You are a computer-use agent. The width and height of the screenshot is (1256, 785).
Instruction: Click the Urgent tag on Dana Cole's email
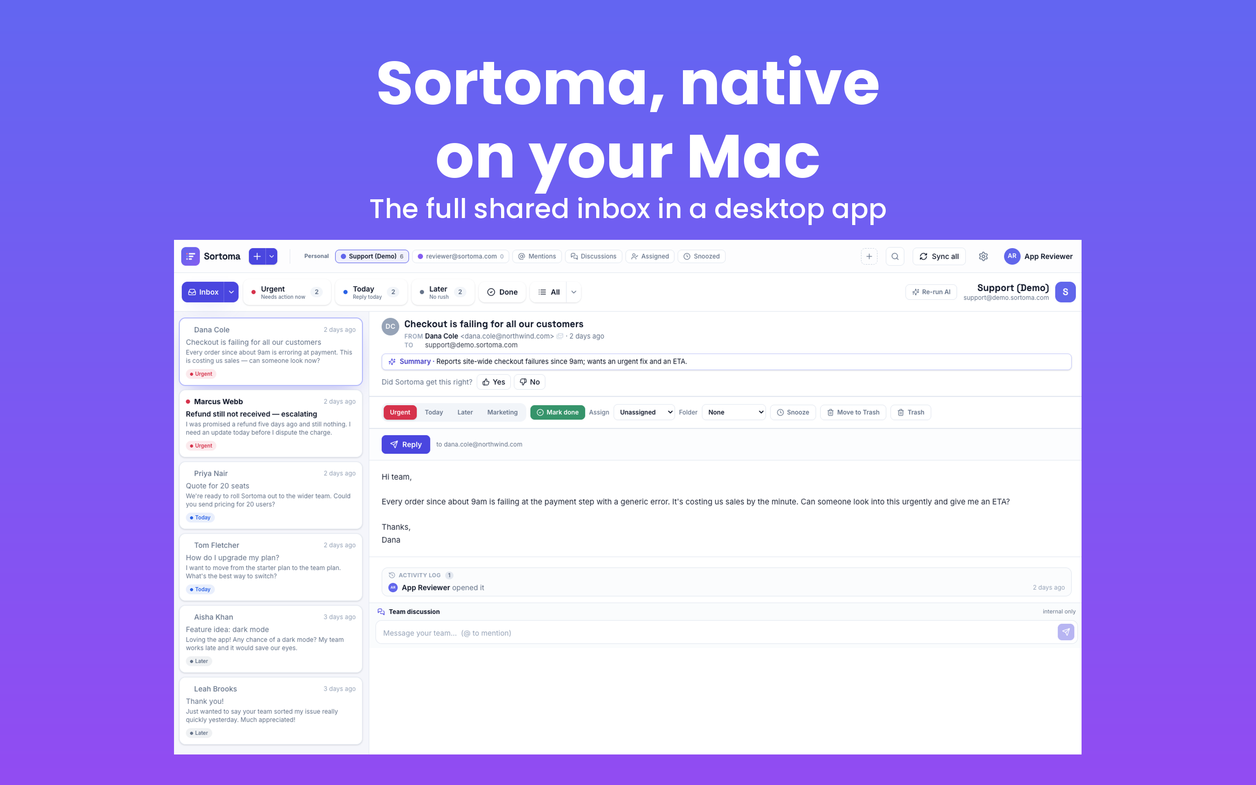point(201,374)
